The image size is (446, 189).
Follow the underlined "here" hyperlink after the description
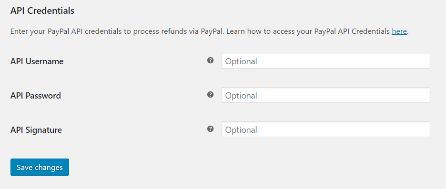click(399, 31)
